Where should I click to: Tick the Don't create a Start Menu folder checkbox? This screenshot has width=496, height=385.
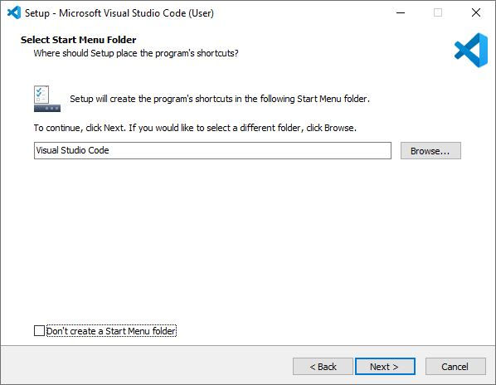[x=39, y=330]
